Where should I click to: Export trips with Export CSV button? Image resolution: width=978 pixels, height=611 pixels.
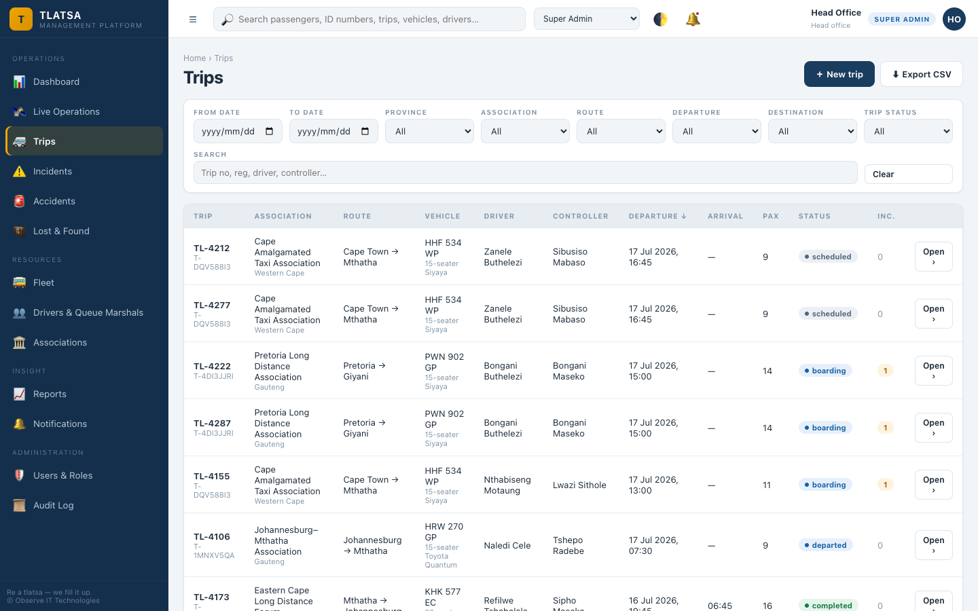pyautogui.click(x=922, y=74)
